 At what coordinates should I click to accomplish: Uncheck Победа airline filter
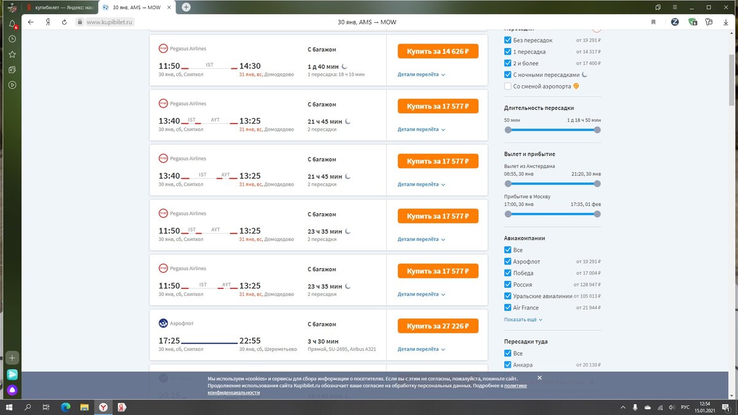[x=508, y=273]
